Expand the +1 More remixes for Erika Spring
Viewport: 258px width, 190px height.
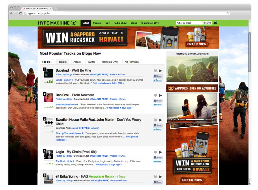click(x=120, y=176)
